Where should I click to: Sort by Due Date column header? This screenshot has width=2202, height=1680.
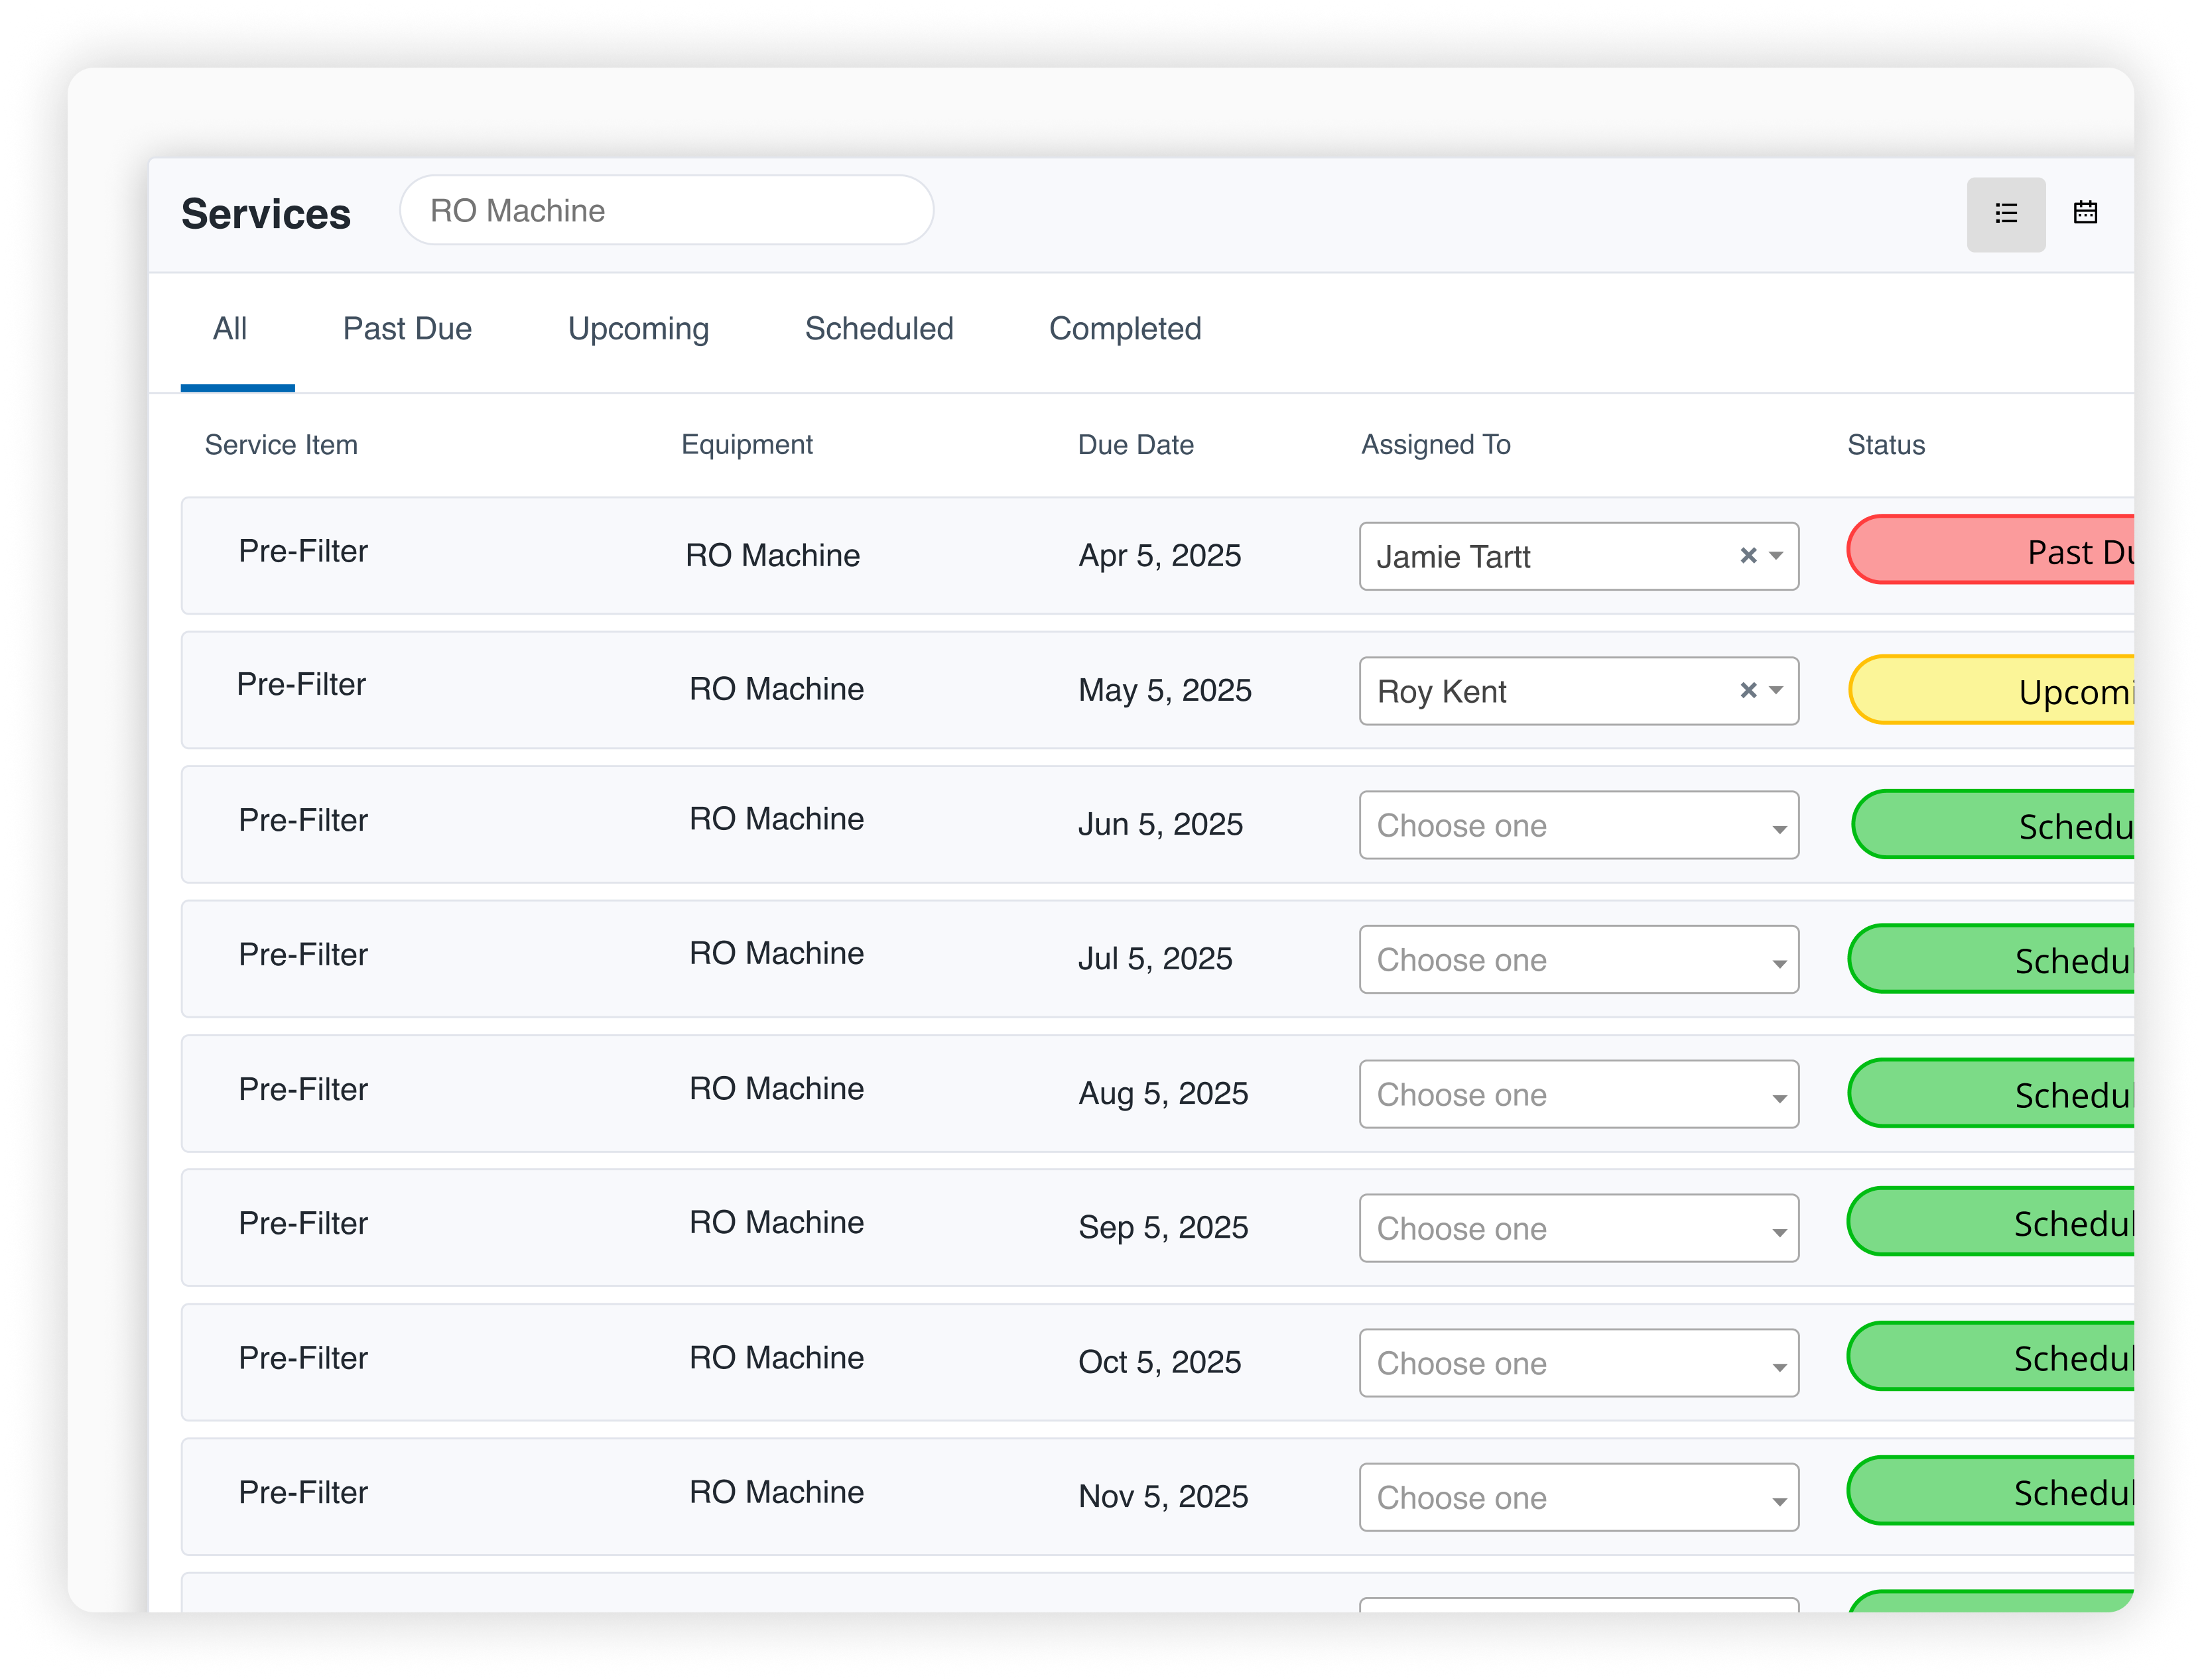[x=1135, y=445]
